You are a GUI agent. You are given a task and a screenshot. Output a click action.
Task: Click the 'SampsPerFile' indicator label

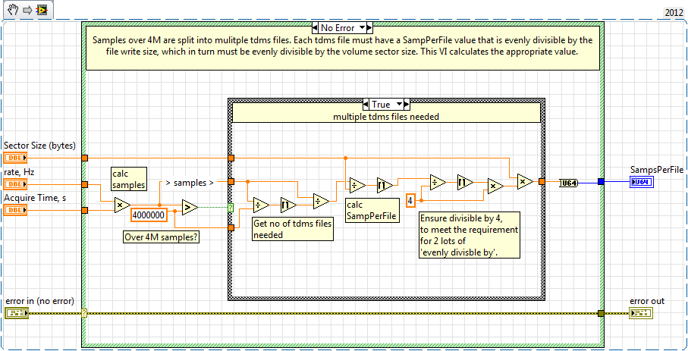coord(657,169)
